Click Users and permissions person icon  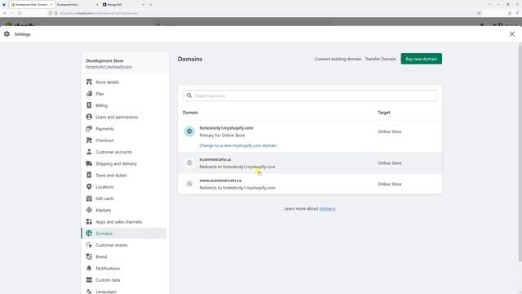[x=89, y=117]
